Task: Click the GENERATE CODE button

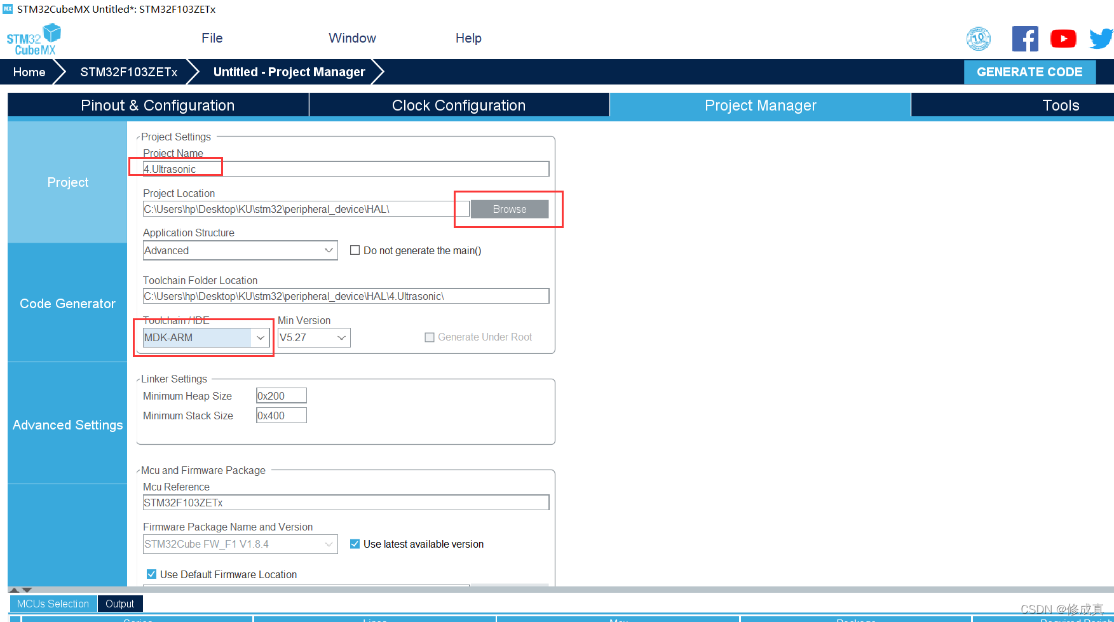Action: point(1029,72)
